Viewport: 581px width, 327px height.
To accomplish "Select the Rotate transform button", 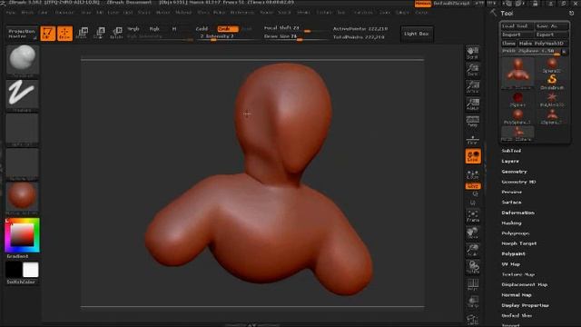I will tap(116, 34).
